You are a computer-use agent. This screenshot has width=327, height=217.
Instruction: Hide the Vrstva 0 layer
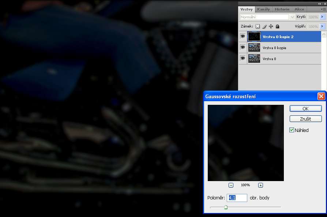point(243,58)
